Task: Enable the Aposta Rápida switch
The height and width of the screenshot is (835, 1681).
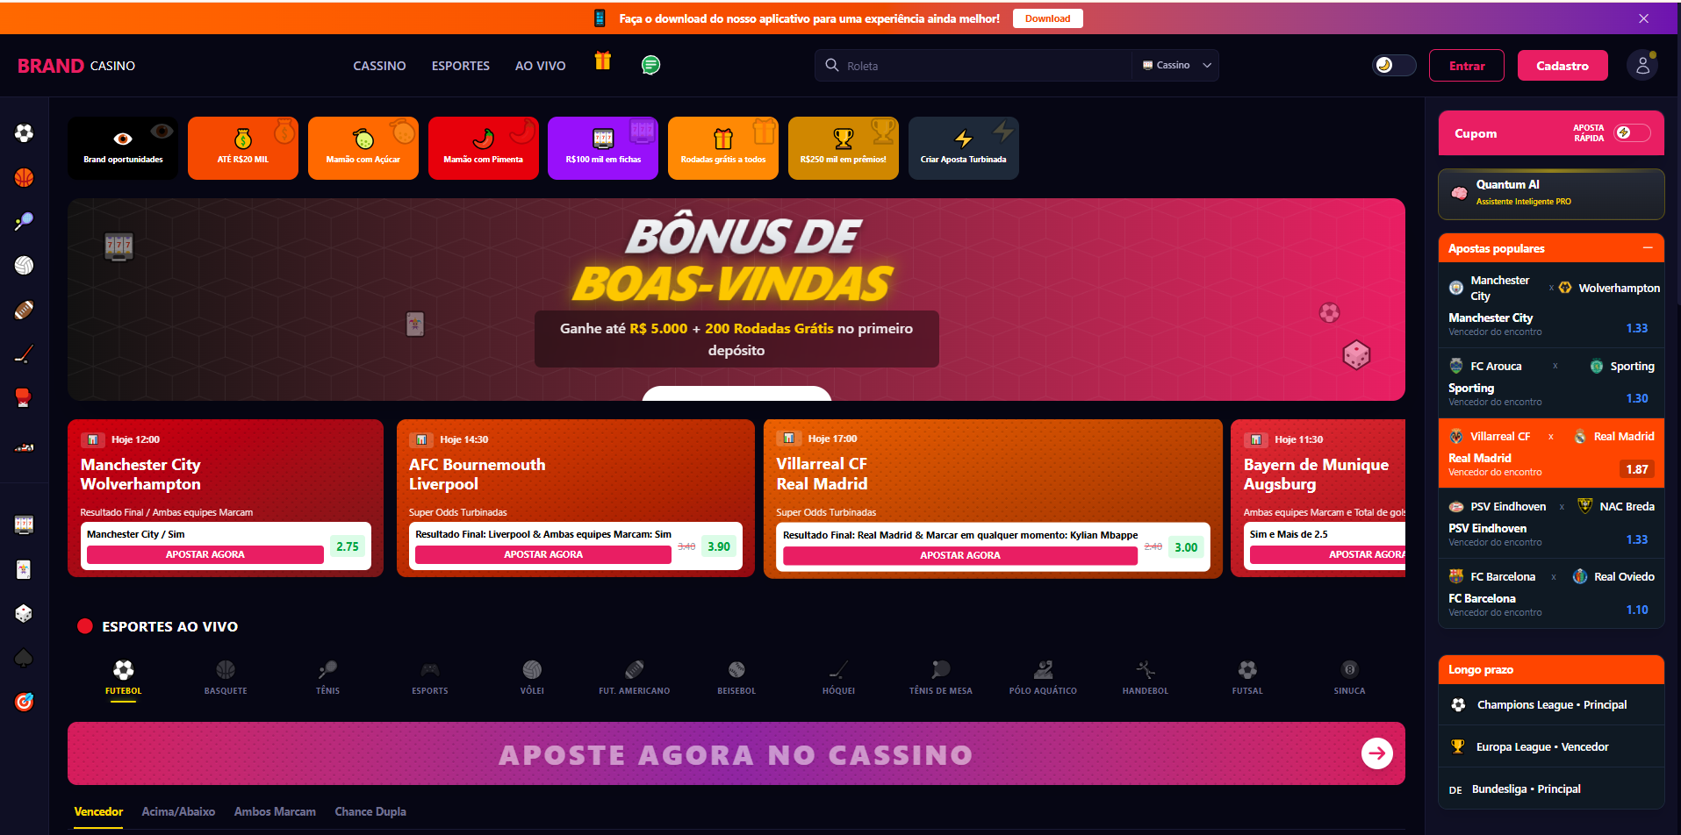Action: pyautogui.click(x=1633, y=132)
